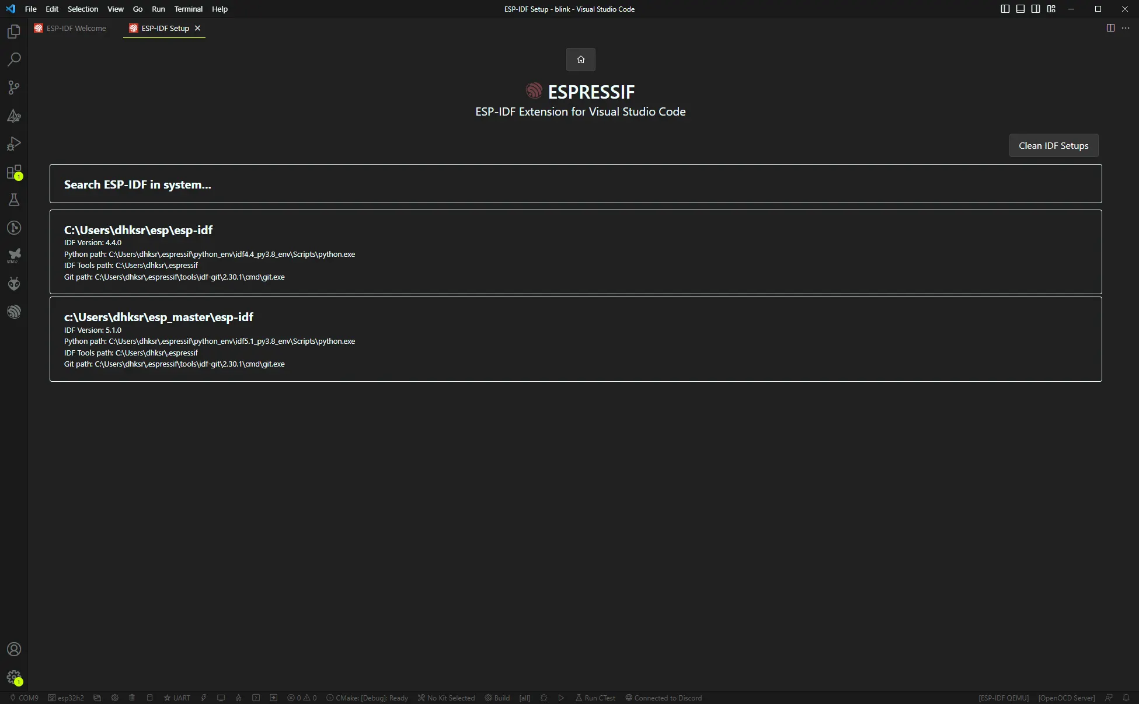Select the COM9 serial port in status bar

(24, 698)
